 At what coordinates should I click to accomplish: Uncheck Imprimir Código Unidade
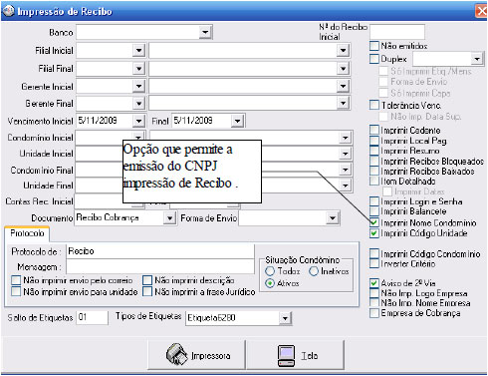click(374, 233)
